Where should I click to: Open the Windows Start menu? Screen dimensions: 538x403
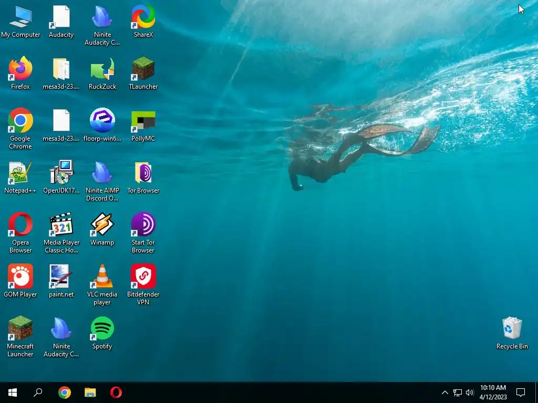click(x=13, y=393)
